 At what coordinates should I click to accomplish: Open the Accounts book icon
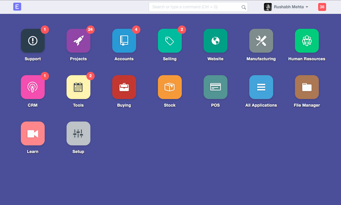coord(124,41)
